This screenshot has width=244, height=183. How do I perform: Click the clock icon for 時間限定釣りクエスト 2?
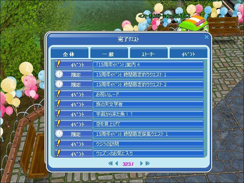(59, 84)
